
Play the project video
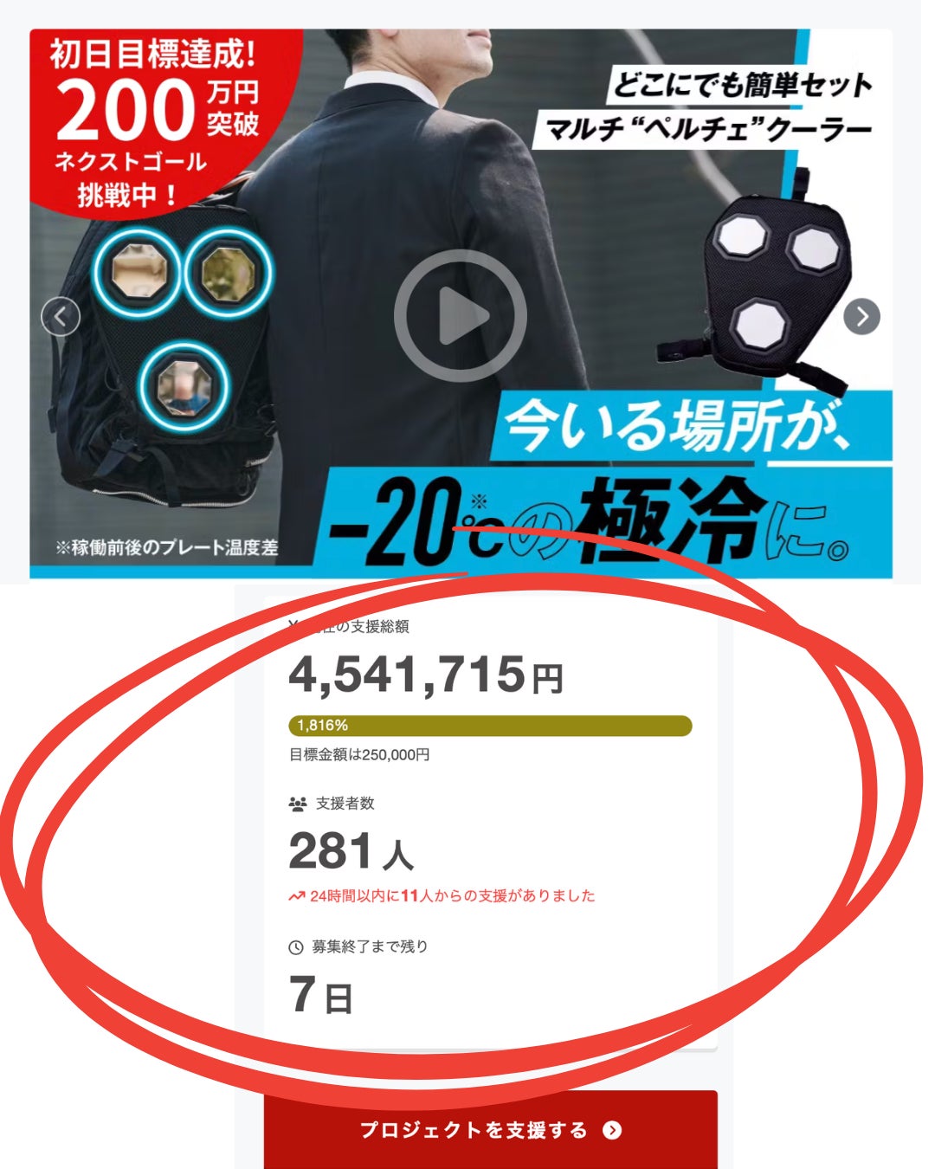(460, 316)
